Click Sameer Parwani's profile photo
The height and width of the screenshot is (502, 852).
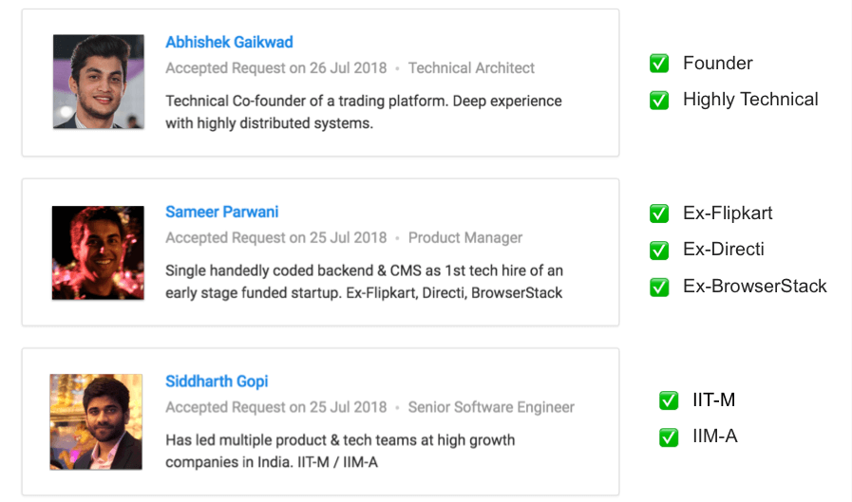pos(98,252)
